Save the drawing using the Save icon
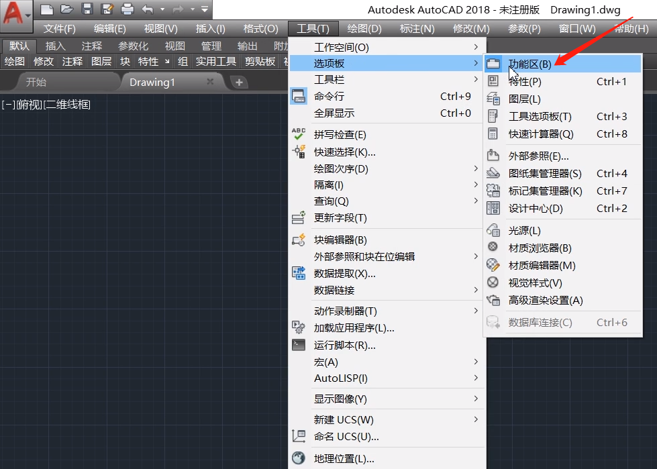 coord(87,9)
